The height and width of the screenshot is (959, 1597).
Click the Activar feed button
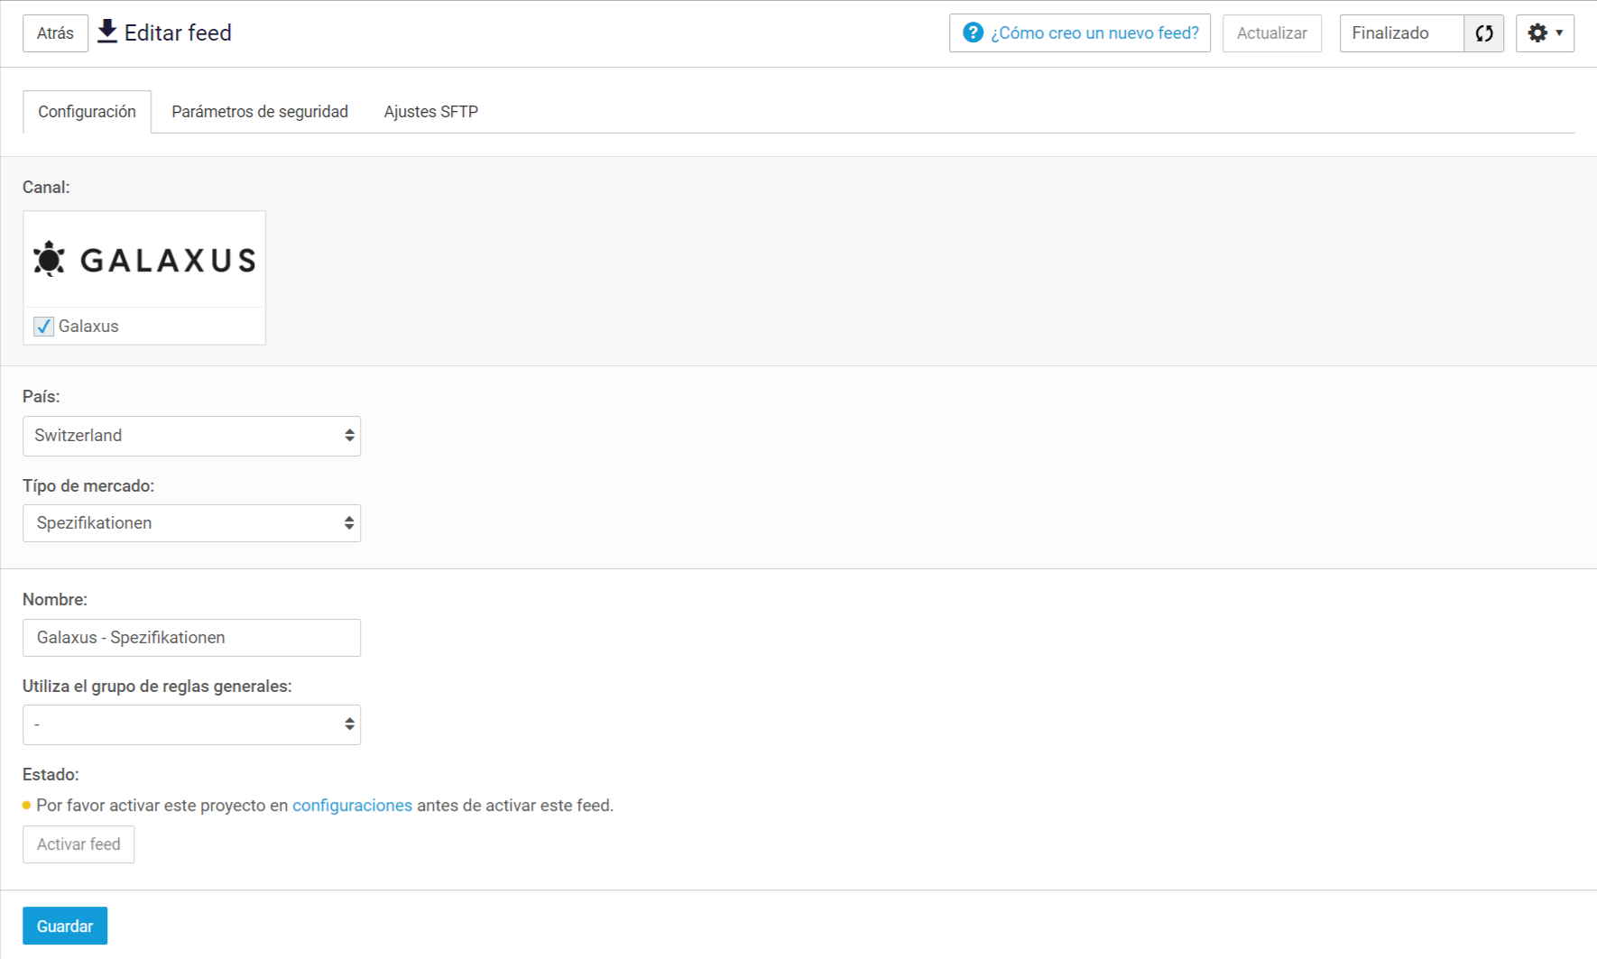pyautogui.click(x=78, y=844)
